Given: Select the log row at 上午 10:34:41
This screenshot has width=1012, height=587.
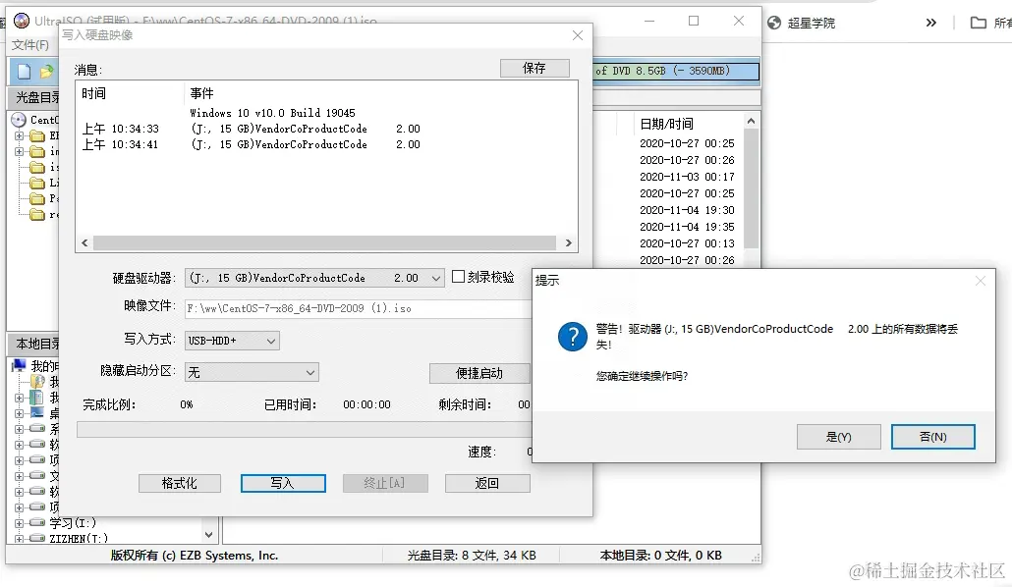Looking at the screenshot, I should [251, 144].
